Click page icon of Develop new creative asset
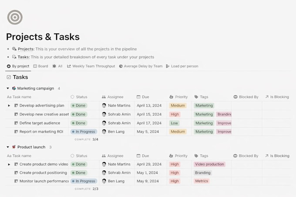Screen dimensions: 296x197 [x=16, y=114]
